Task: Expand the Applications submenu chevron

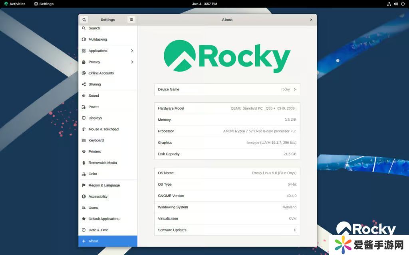Action: (x=132, y=51)
